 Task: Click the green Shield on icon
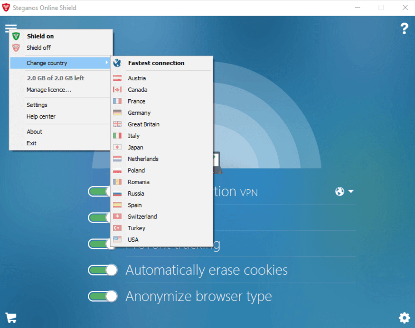click(16, 36)
